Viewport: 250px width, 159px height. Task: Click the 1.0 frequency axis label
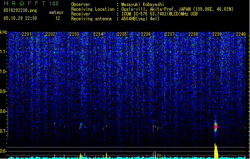pos(4,72)
